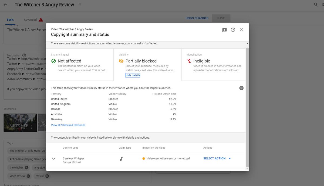The height and width of the screenshot is (186, 324).
Task: Click the AJSA Community description line
Action: tap(27, 79)
